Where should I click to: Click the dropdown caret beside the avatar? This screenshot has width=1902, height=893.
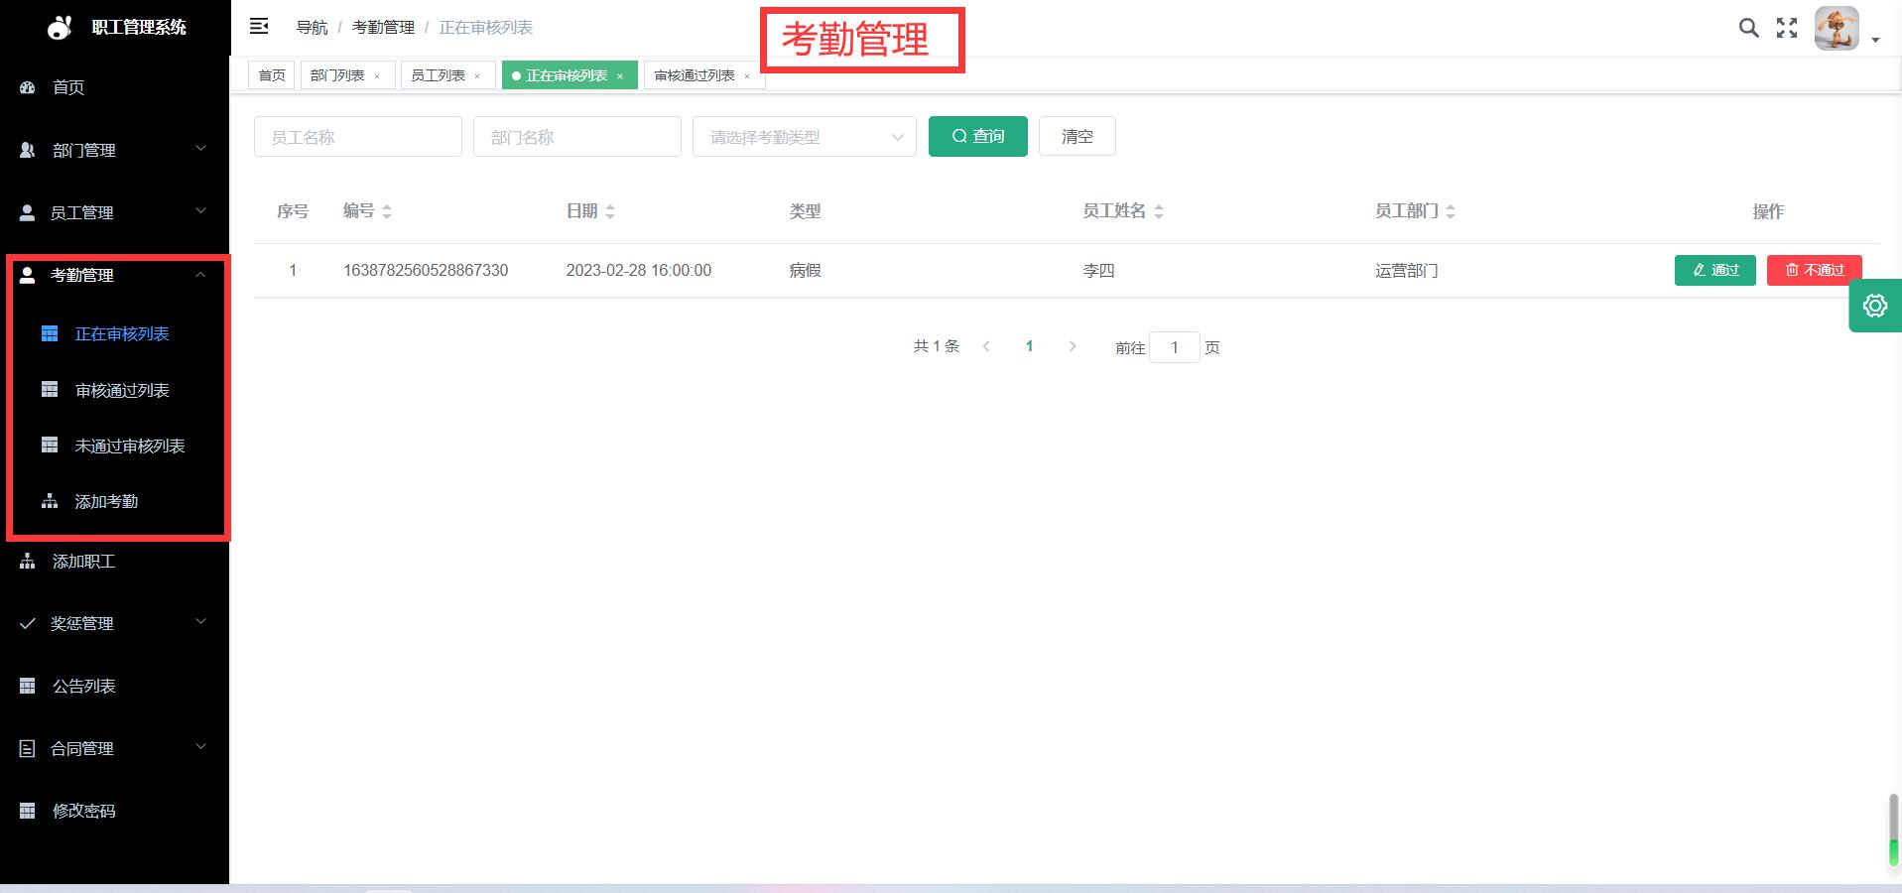[1875, 41]
